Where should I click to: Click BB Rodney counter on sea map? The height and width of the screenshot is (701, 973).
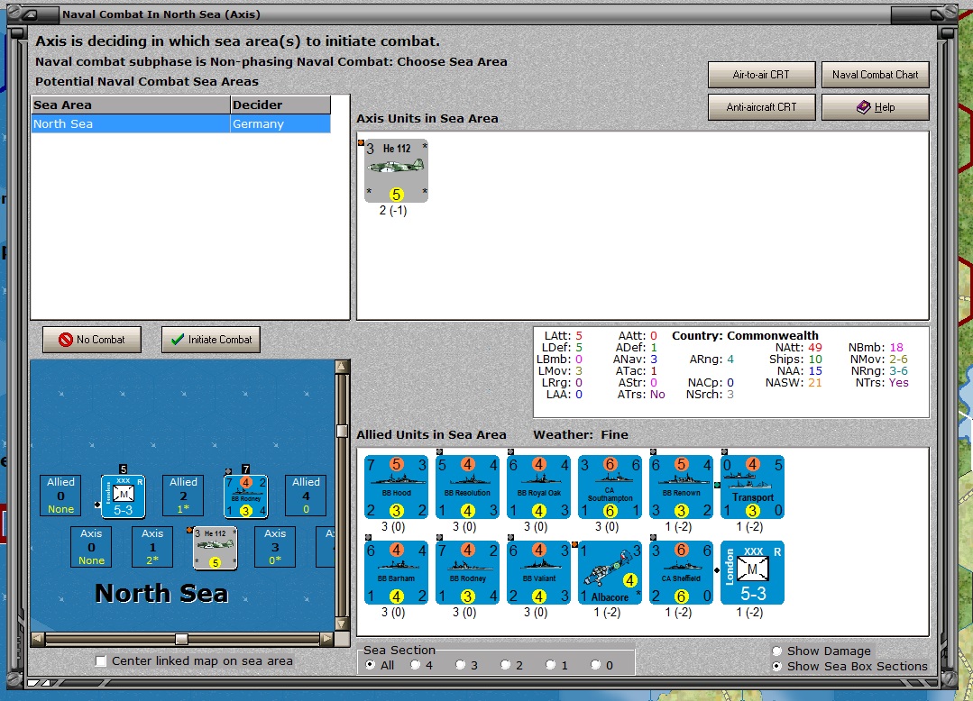246,496
